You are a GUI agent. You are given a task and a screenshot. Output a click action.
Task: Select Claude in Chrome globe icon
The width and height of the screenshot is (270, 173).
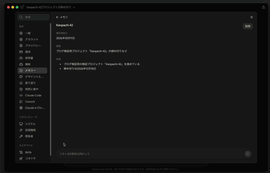(x=21, y=108)
